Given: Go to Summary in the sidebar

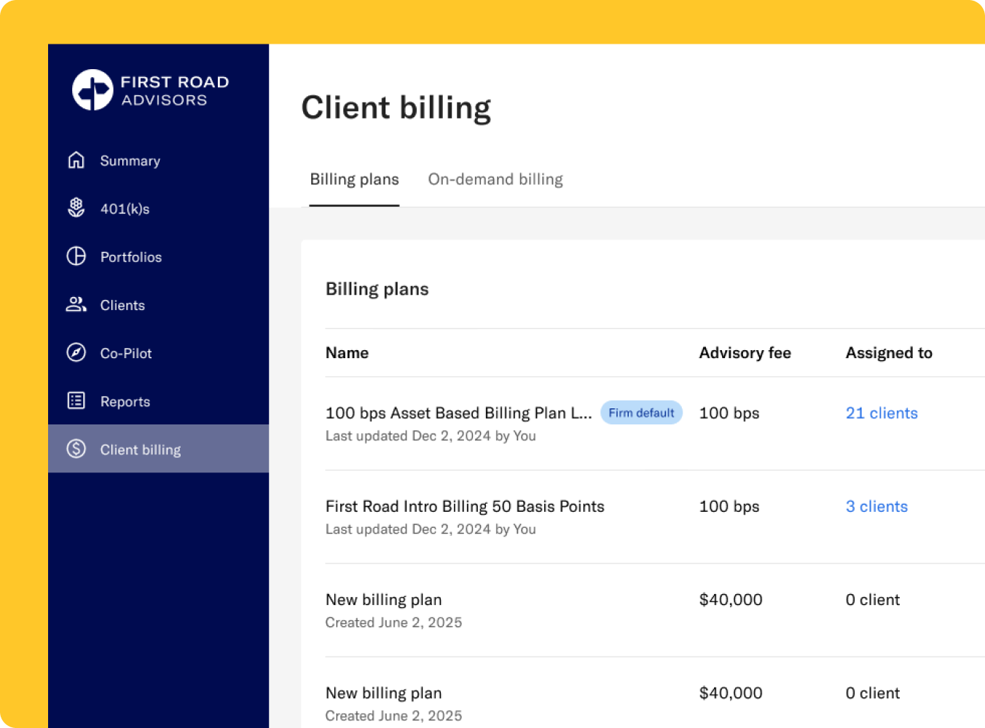Looking at the screenshot, I should click(x=130, y=161).
